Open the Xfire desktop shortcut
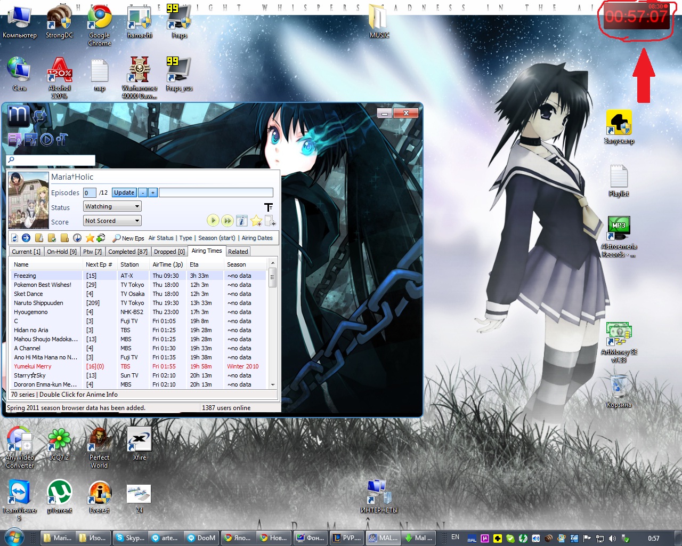The image size is (682, 546). tap(139, 444)
